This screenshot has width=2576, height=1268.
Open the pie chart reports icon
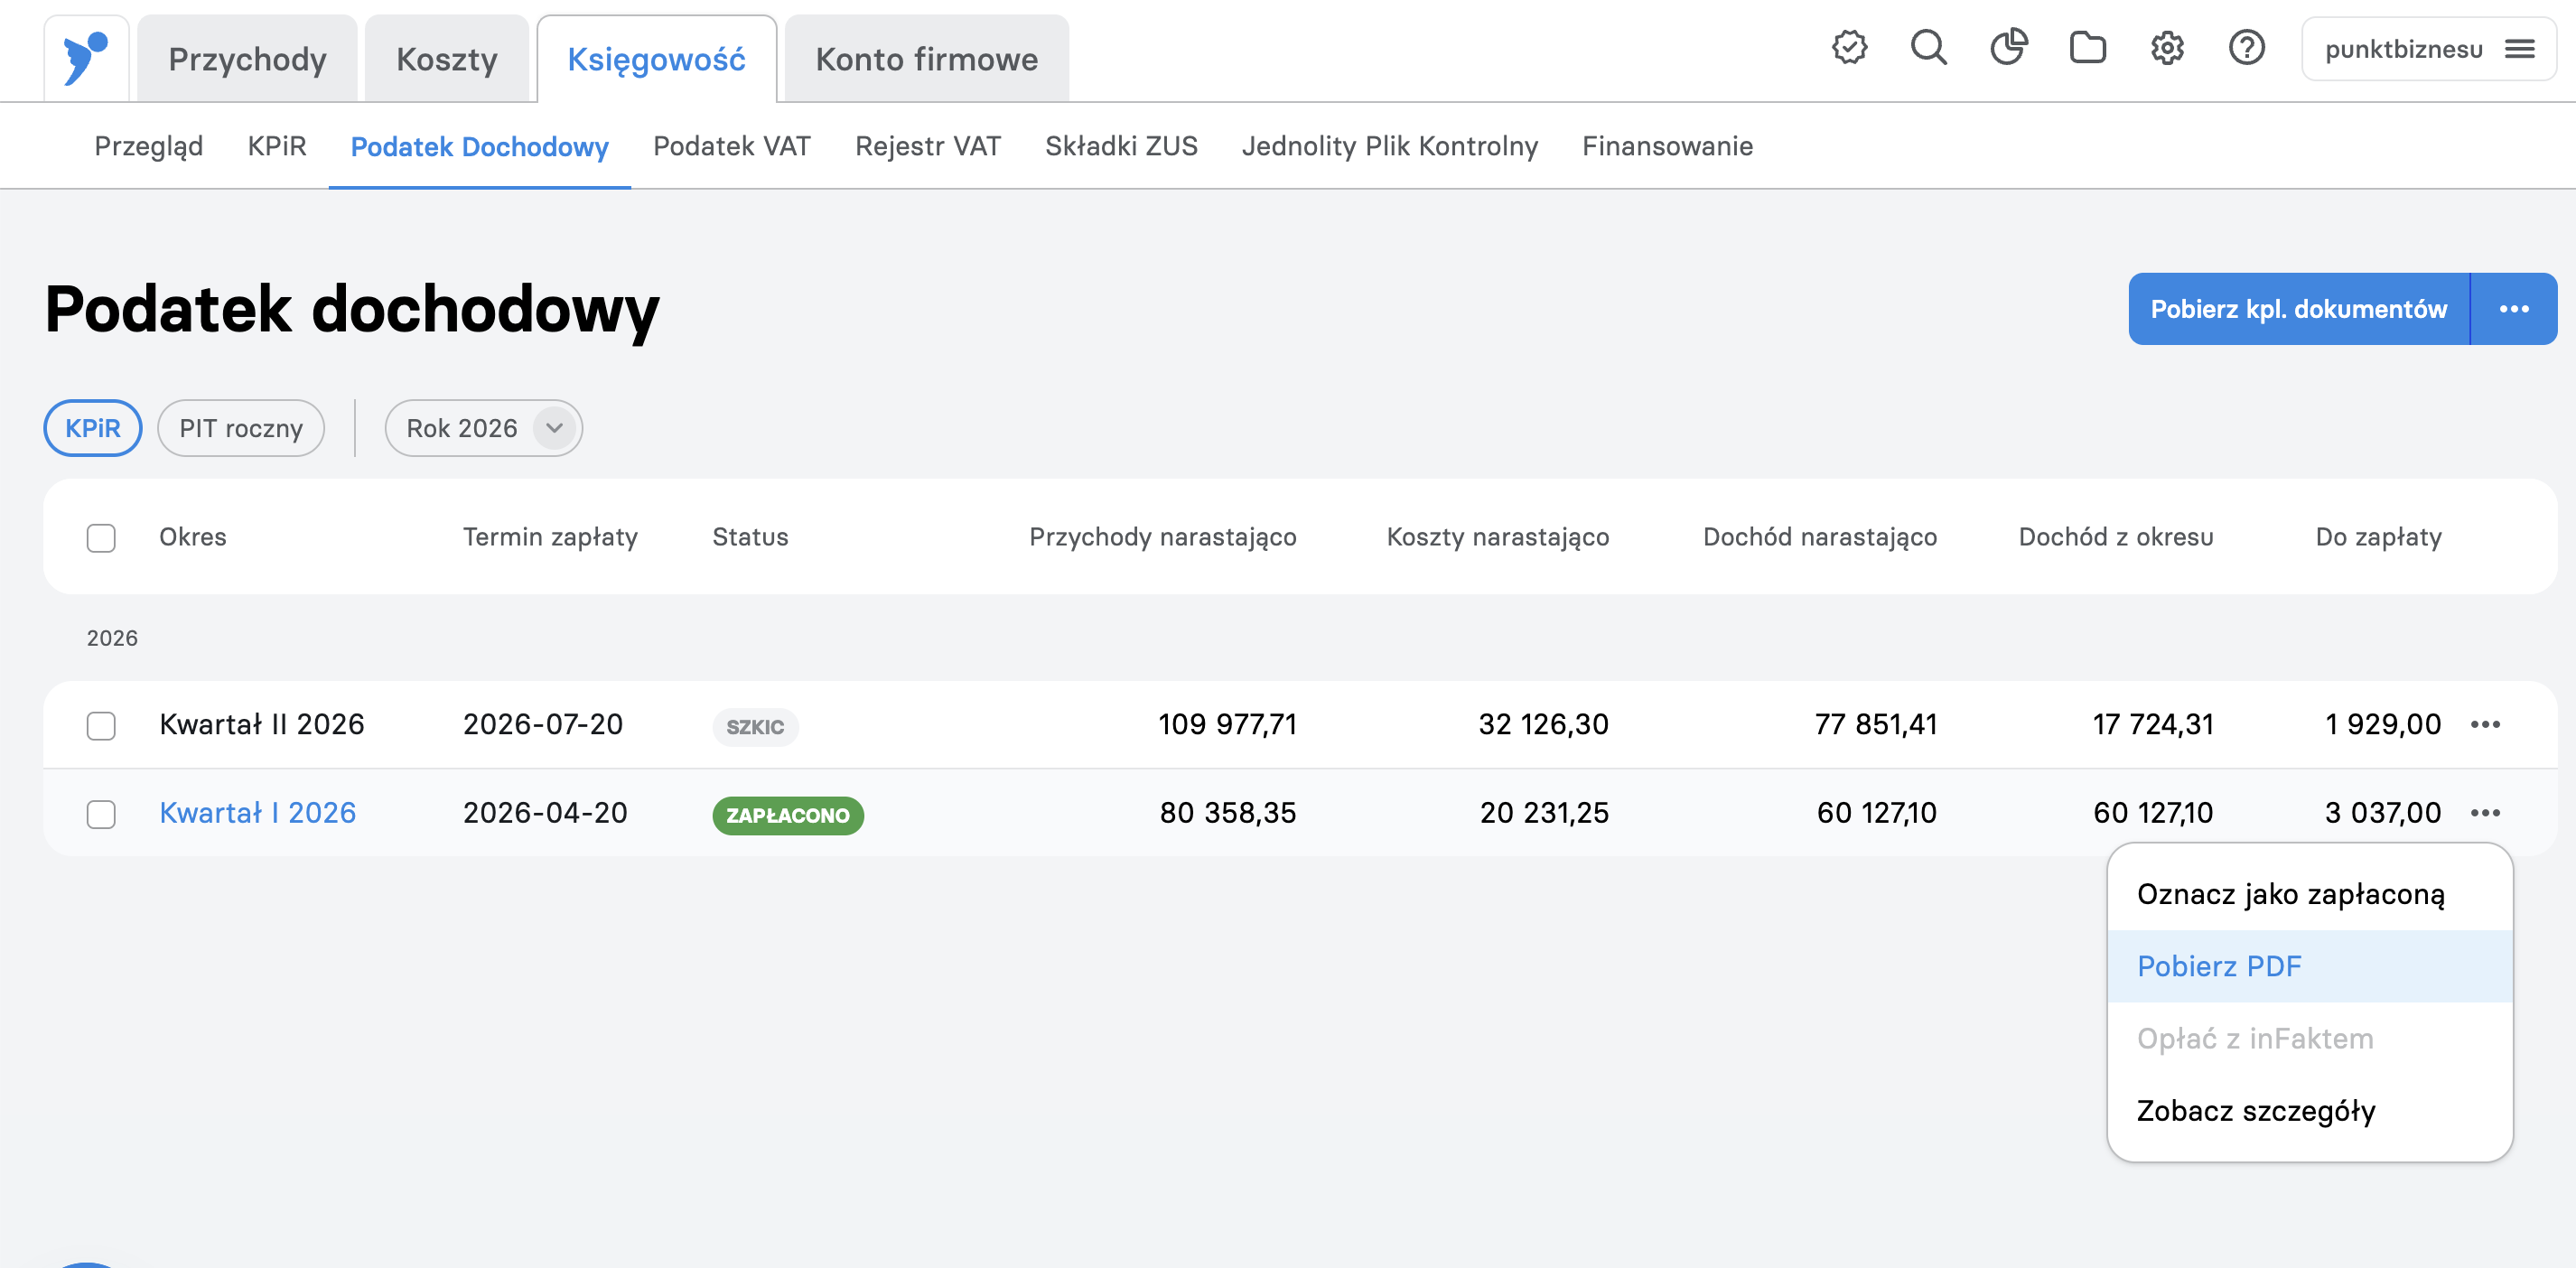click(2008, 47)
